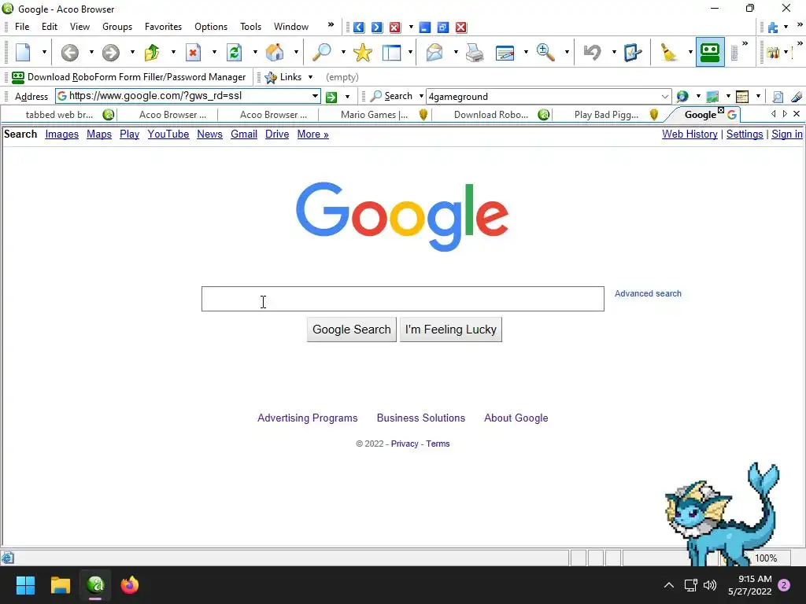Screen dimensions: 806x604
Task: Open the Groups menu
Action: point(117,27)
